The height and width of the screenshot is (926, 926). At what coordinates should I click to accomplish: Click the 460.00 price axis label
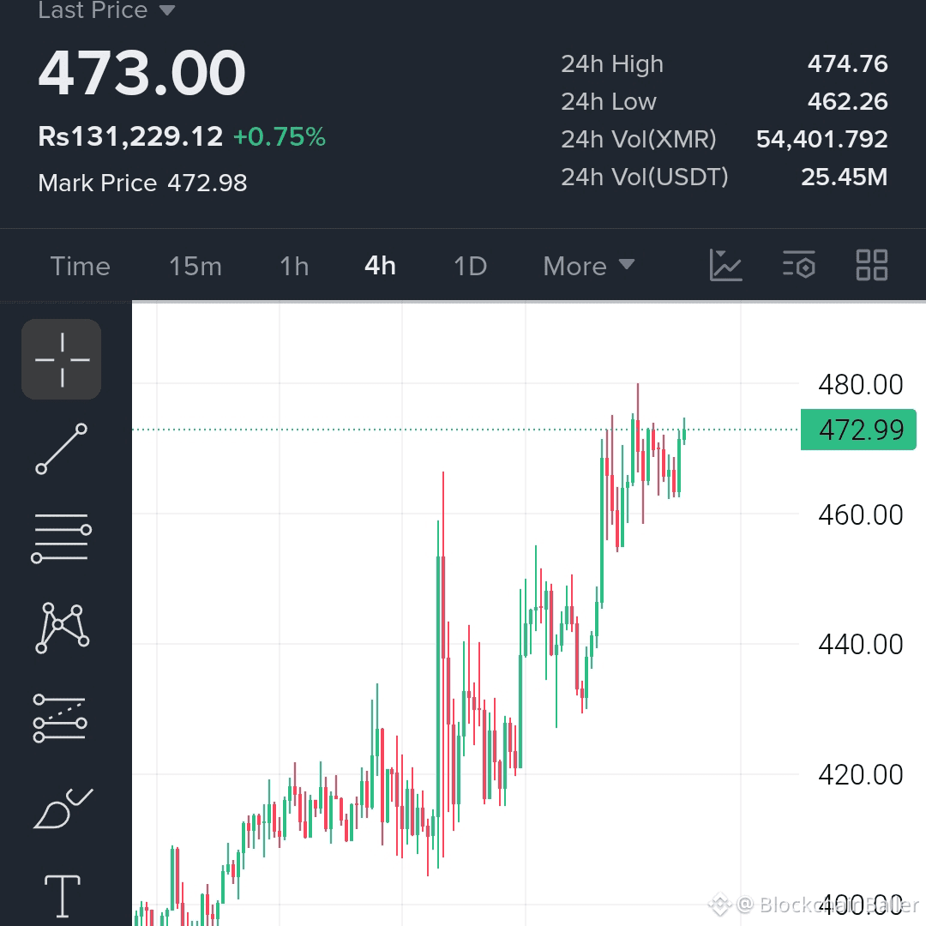point(861,515)
